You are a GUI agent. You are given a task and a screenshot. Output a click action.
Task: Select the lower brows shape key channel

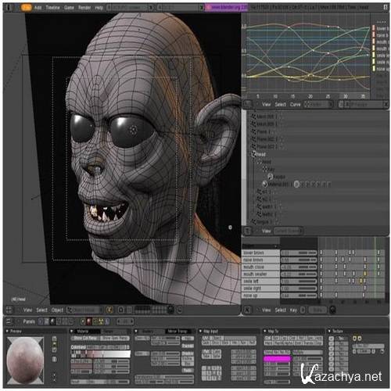pos(261,253)
